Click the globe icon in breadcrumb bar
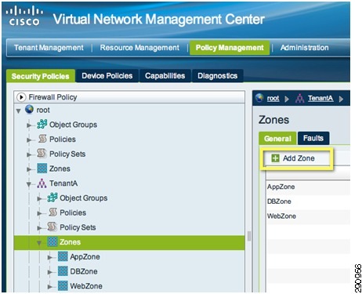 tap(259, 98)
